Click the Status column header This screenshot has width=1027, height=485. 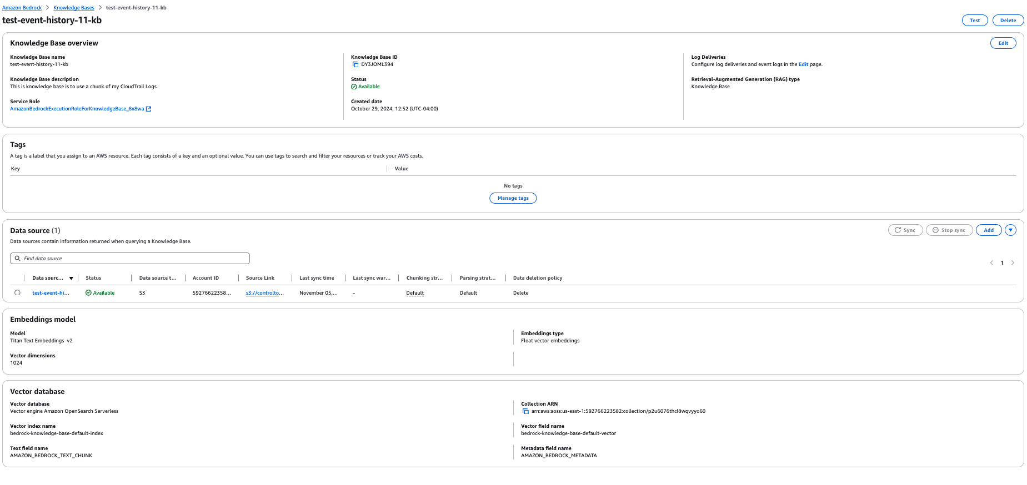point(93,278)
